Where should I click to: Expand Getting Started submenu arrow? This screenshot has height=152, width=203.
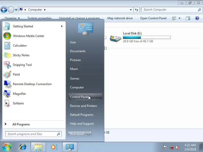(x=62, y=26)
